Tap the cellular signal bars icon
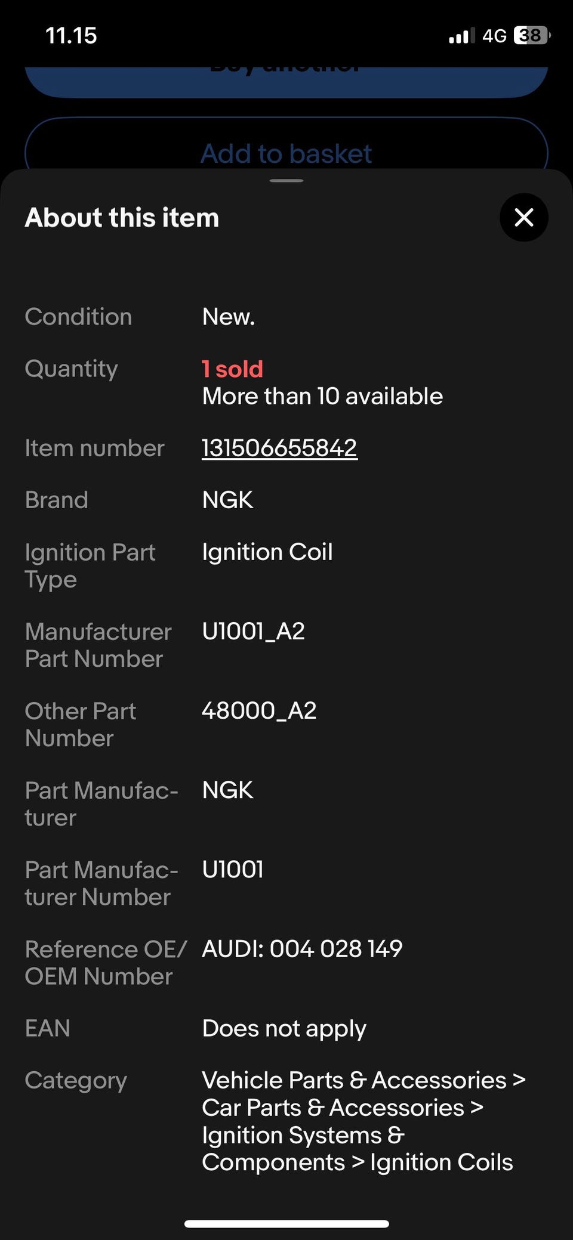This screenshot has width=573, height=1240. point(461,36)
